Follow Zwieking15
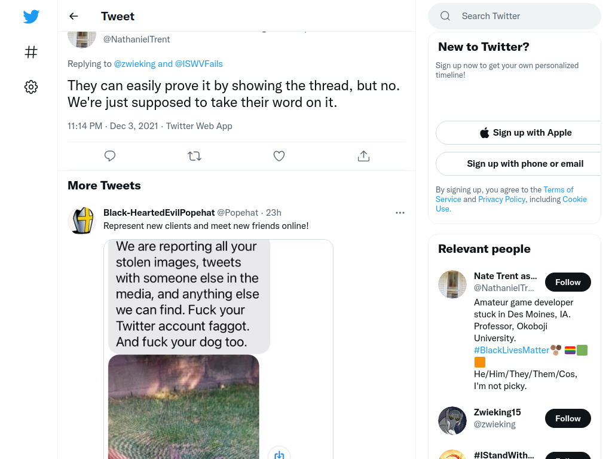 pyautogui.click(x=568, y=418)
